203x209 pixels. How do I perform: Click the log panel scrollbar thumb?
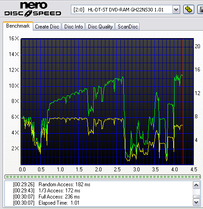(x=196, y=197)
